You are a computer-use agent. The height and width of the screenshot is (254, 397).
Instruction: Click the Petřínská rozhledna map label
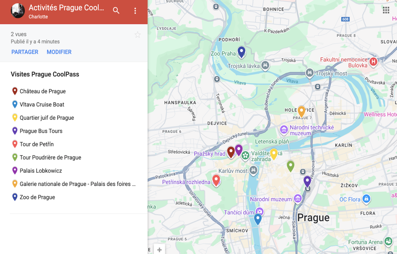tap(186, 182)
